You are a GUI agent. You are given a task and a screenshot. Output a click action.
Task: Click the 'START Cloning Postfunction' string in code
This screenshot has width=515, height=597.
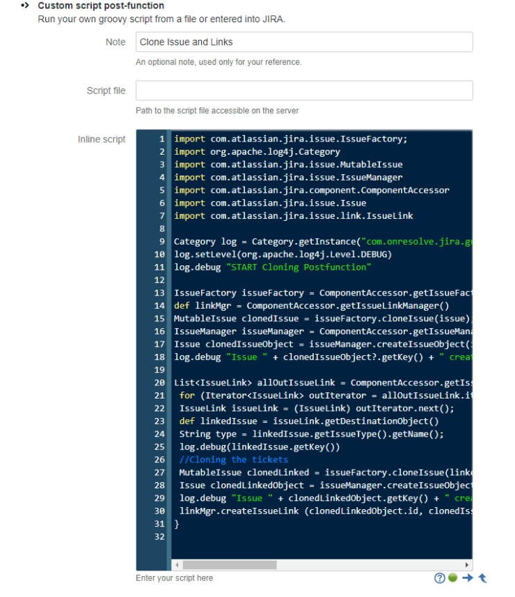tap(299, 268)
